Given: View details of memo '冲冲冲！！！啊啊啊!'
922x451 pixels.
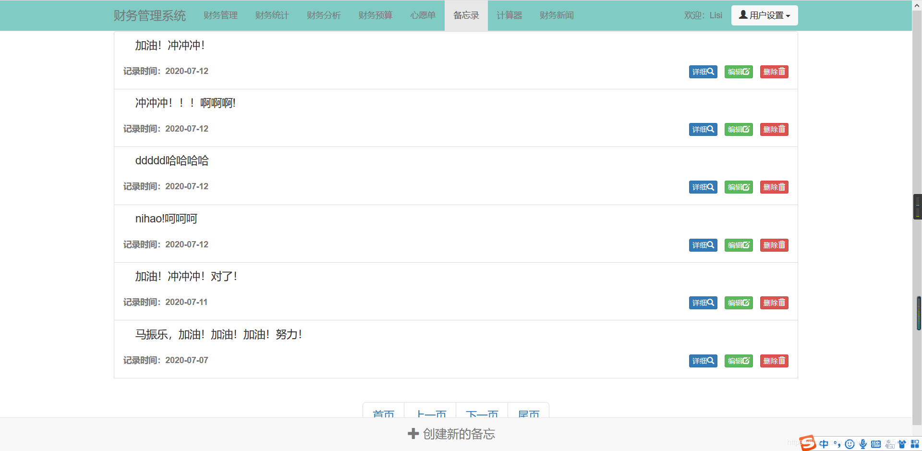Looking at the screenshot, I should point(703,129).
